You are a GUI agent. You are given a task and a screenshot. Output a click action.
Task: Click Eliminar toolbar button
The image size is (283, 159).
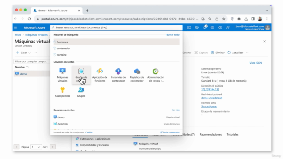click(x=218, y=53)
